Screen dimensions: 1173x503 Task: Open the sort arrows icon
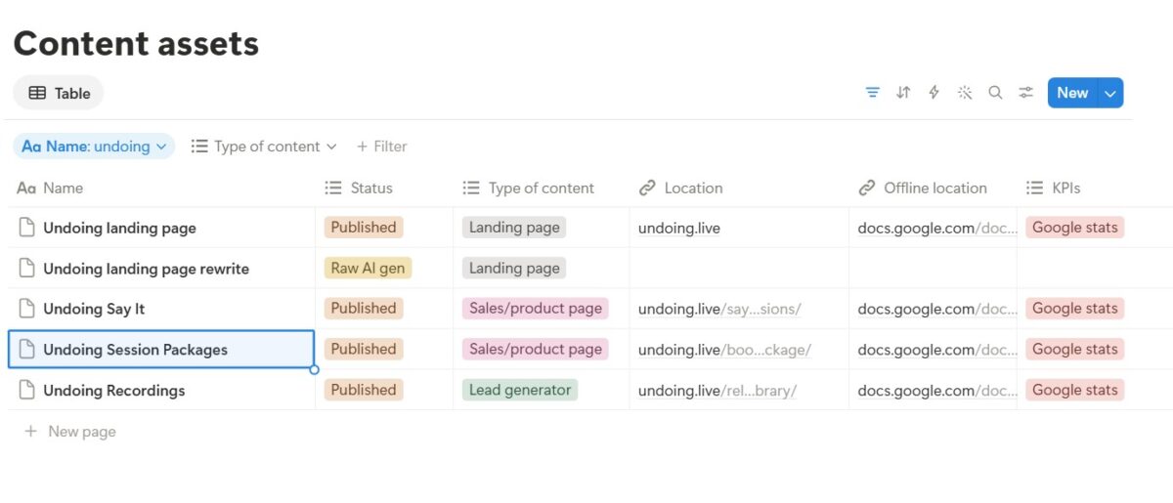[903, 93]
